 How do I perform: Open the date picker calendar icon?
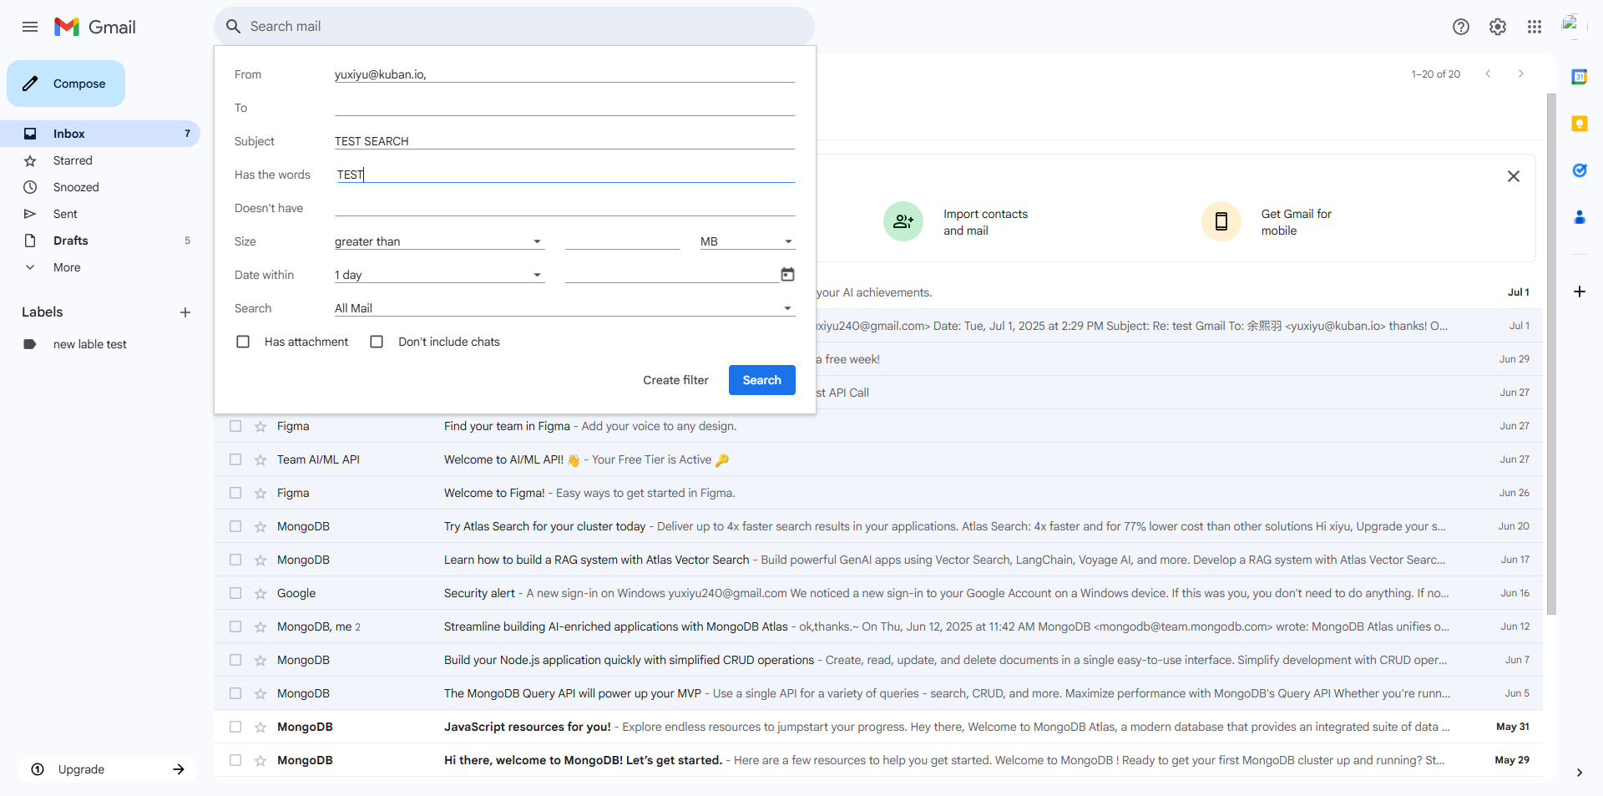(x=787, y=274)
